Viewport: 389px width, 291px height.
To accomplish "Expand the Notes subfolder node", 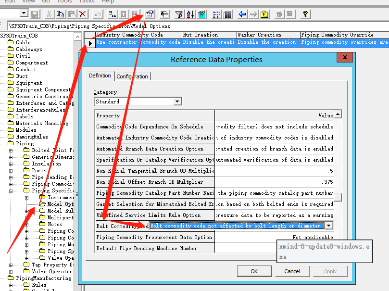I will 26,225.
